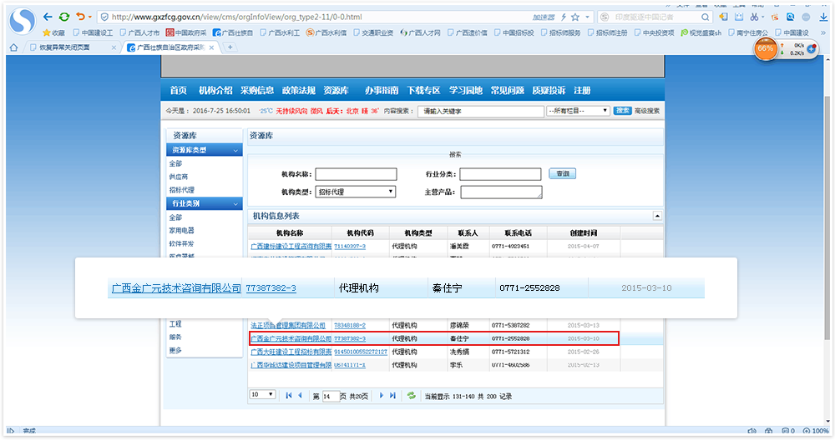
Task: Open 高级搜索 advanced search link
Action: [x=647, y=111]
